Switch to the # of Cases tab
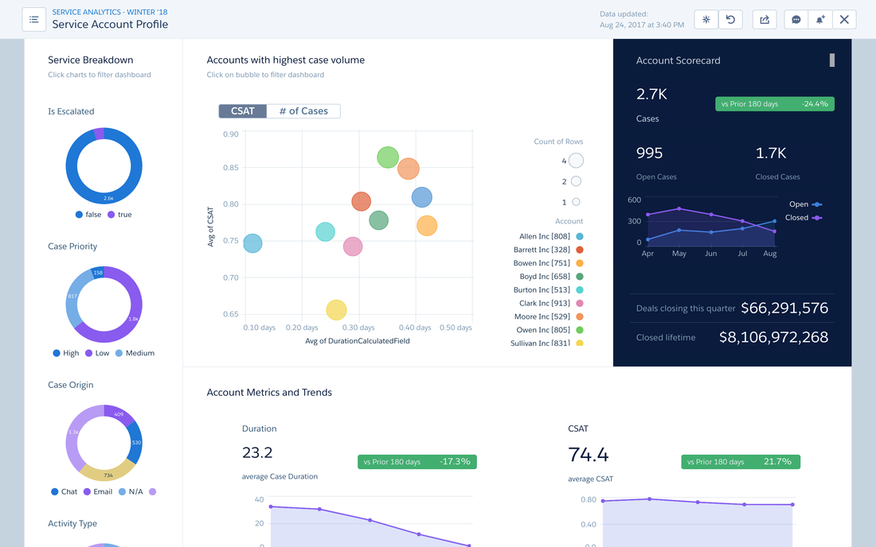Screen dimensions: 876x547 pos(303,111)
